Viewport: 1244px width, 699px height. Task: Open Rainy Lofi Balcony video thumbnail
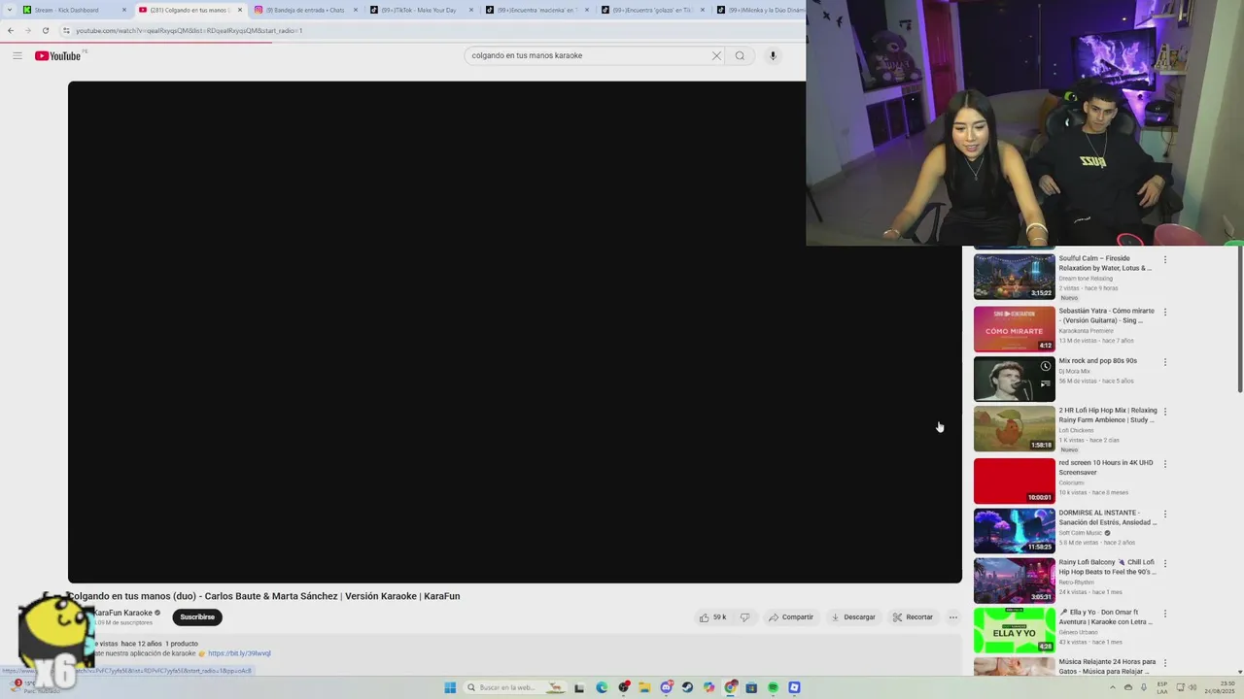point(1014,581)
